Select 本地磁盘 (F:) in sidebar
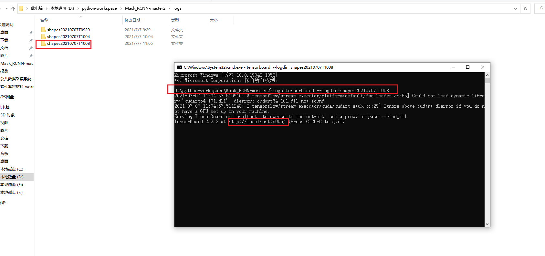The width and height of the screenshot is (545, 256). point(11,192)
